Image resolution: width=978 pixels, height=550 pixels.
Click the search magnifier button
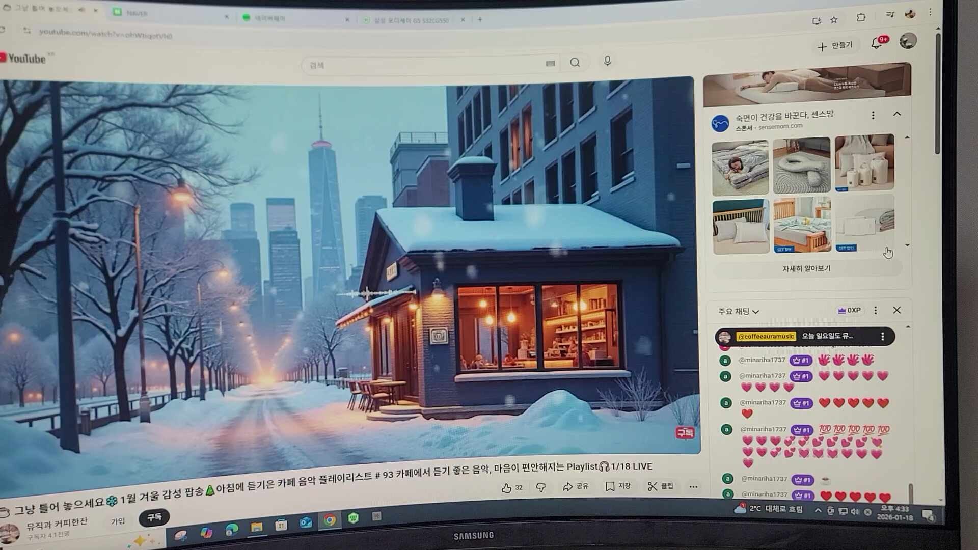(x=575, y=63)
